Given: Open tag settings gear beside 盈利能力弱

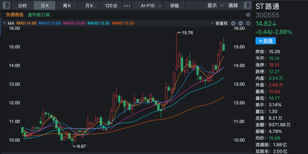Looking at the screenshot, I should tap(248, 15).
